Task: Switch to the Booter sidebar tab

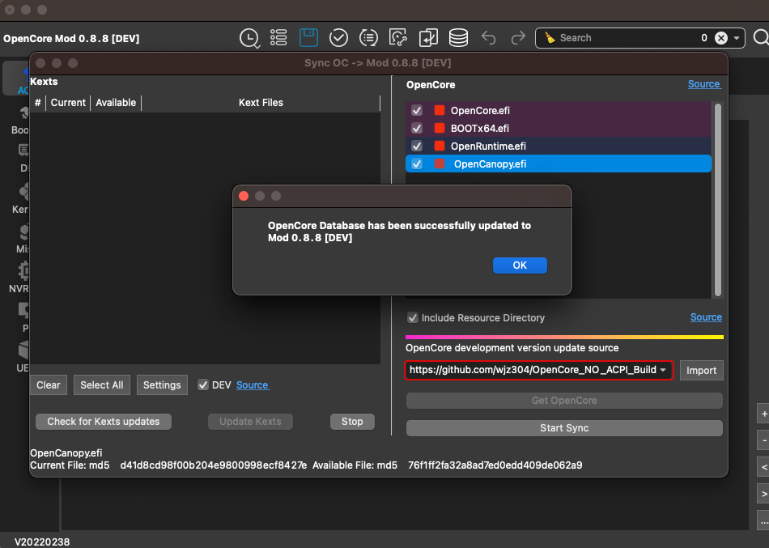Action: 20,120
